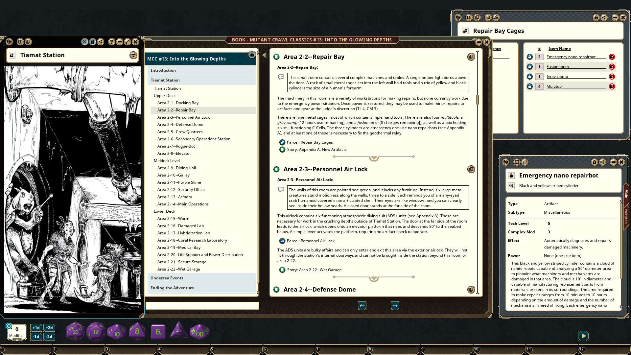This screenshot has height=355, width=631.
Task: Open the dropdown arrow on the Tiamat Station title bar
Action: pyautogui.click(x=133, y=55)
